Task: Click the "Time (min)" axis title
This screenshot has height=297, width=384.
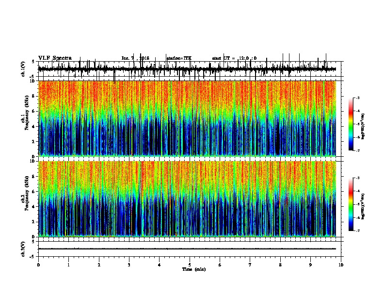Action: point(194,269)
